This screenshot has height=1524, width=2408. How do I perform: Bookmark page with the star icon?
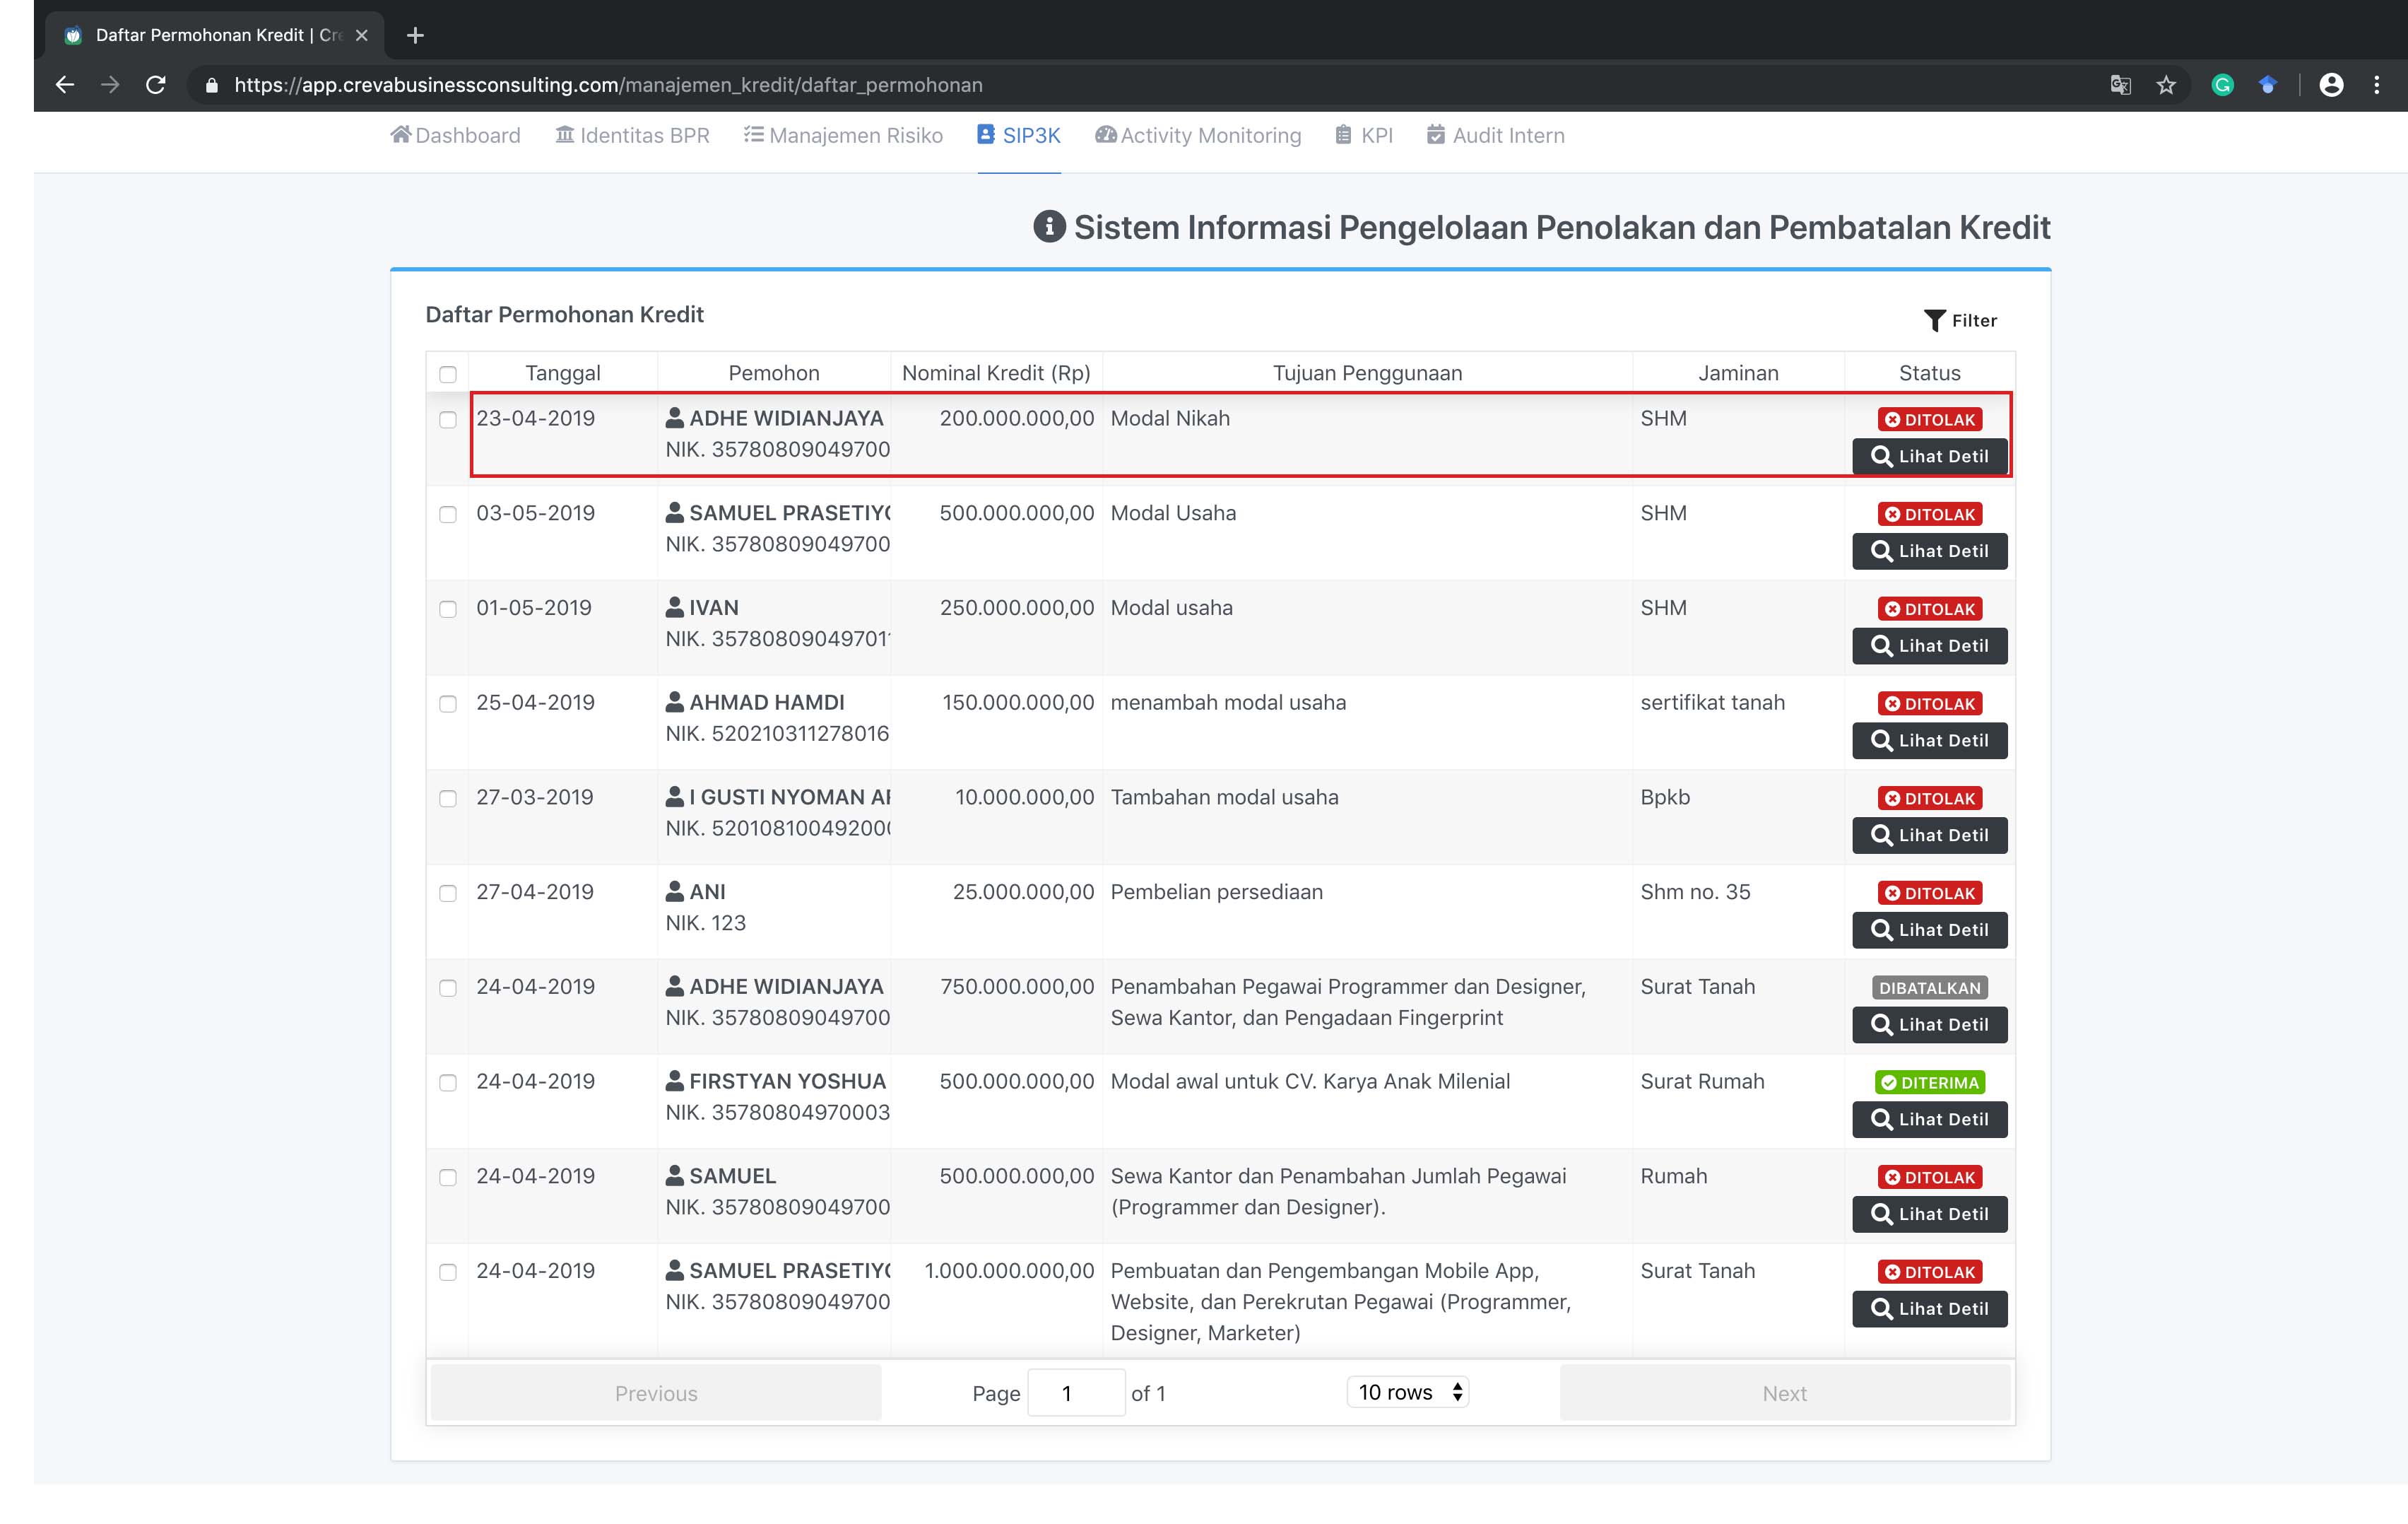click(2166, 85)
